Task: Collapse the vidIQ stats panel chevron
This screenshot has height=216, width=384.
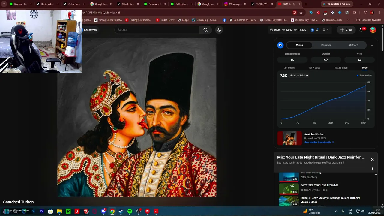Action: [x=372, y=45]
